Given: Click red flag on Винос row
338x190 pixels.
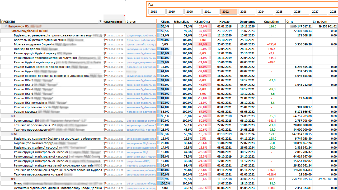Looking at the screenshot, I should (x=106, y=183).
